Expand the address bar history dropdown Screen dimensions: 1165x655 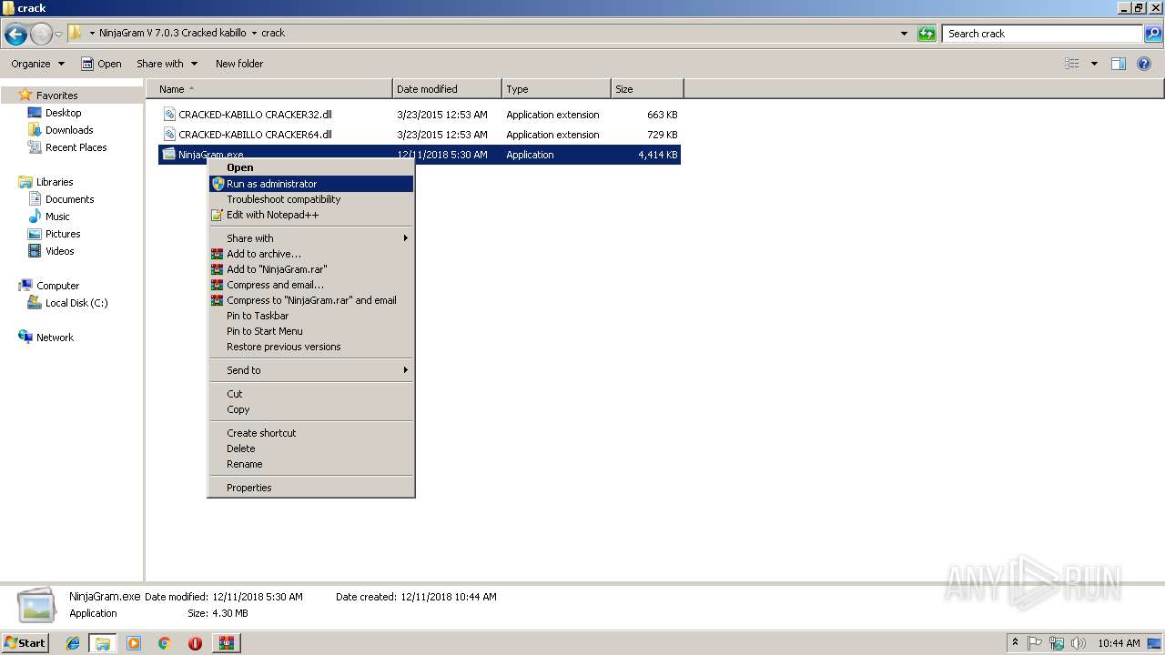coord(904,34)
